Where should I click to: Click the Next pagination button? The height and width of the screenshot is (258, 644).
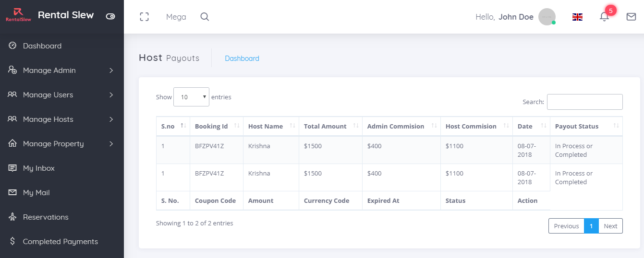(610, 226)
